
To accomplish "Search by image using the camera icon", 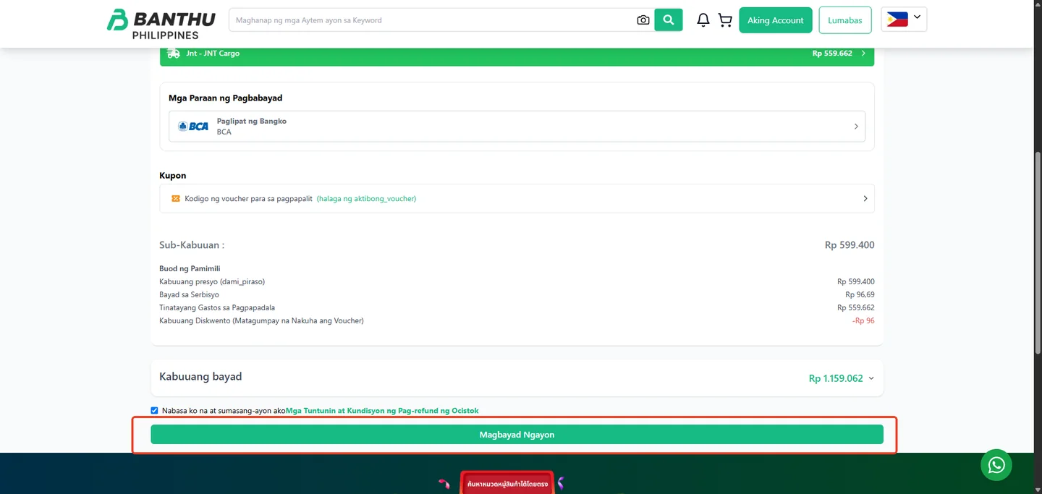I will click(x=643, y=20).
